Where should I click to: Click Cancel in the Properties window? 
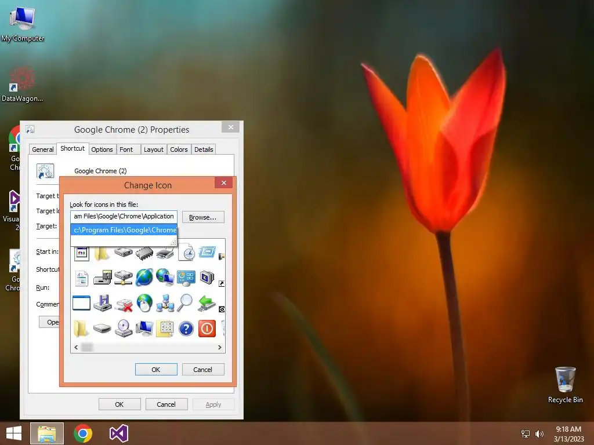point(166,404)
